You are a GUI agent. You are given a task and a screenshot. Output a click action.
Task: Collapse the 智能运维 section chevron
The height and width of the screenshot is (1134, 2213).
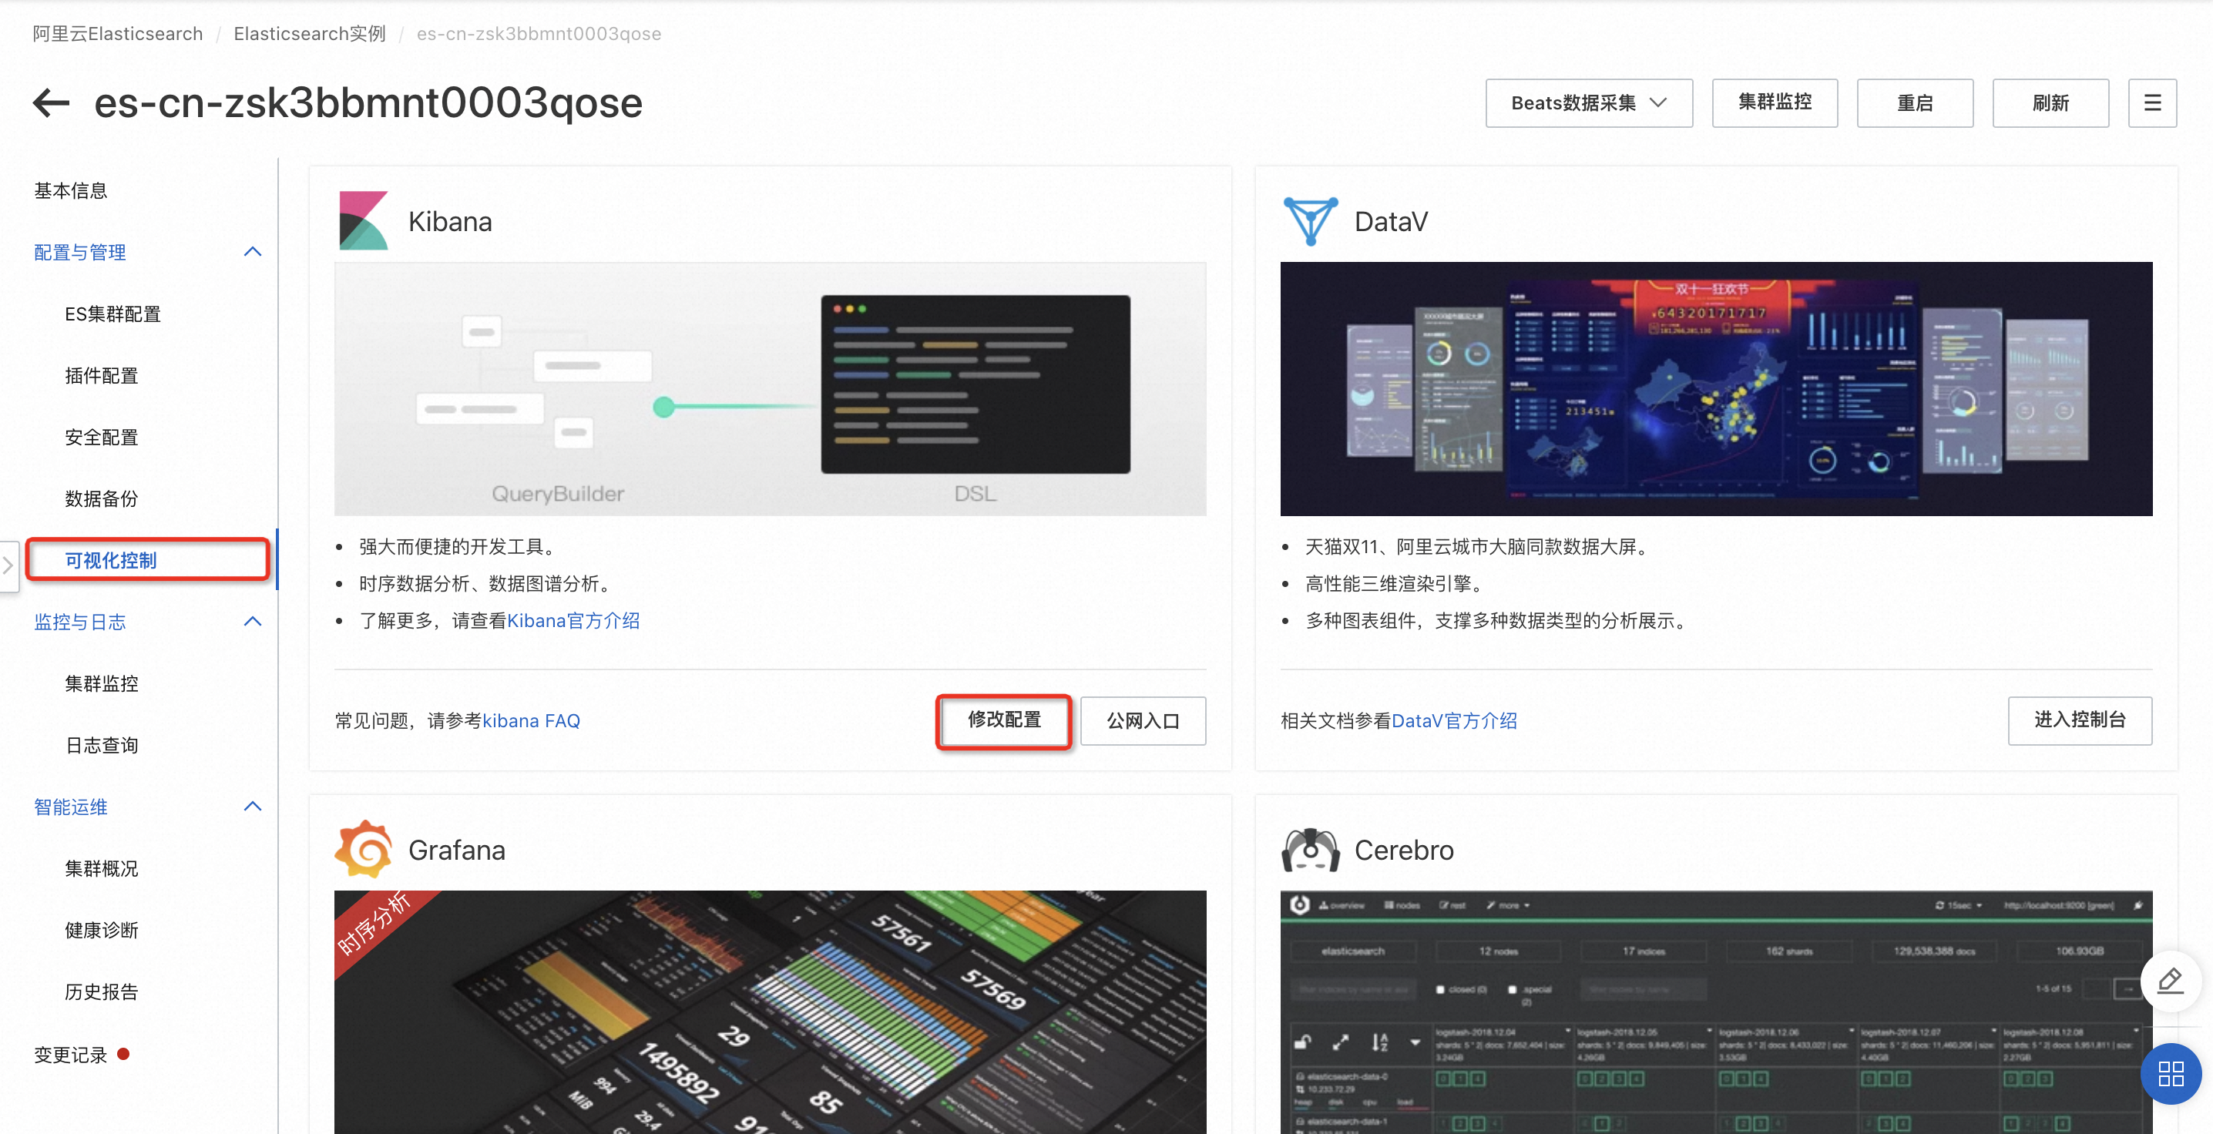click(x=253, y=806)
